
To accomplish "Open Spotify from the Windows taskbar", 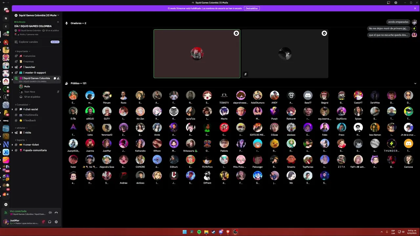I will pos(199,232).
